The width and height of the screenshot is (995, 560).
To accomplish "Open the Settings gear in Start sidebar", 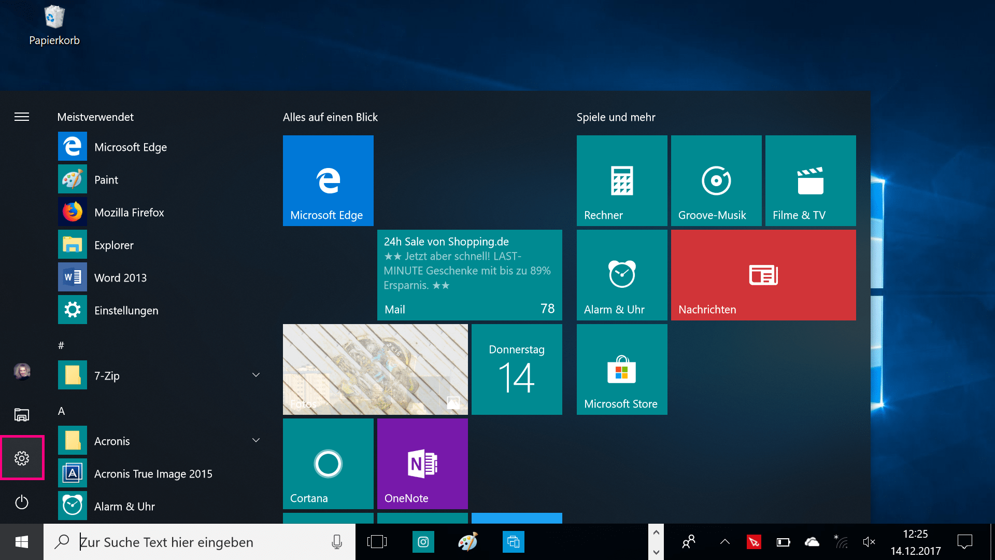I will 22,458.
